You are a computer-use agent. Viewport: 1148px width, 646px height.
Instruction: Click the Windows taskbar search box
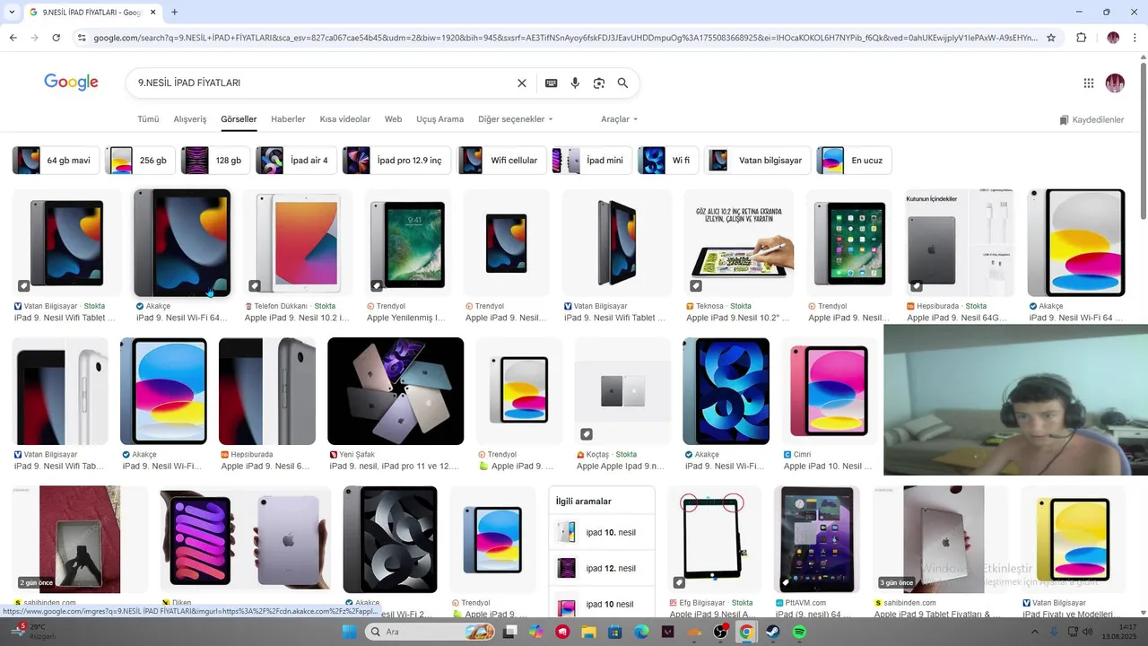(x=430, y=632)
